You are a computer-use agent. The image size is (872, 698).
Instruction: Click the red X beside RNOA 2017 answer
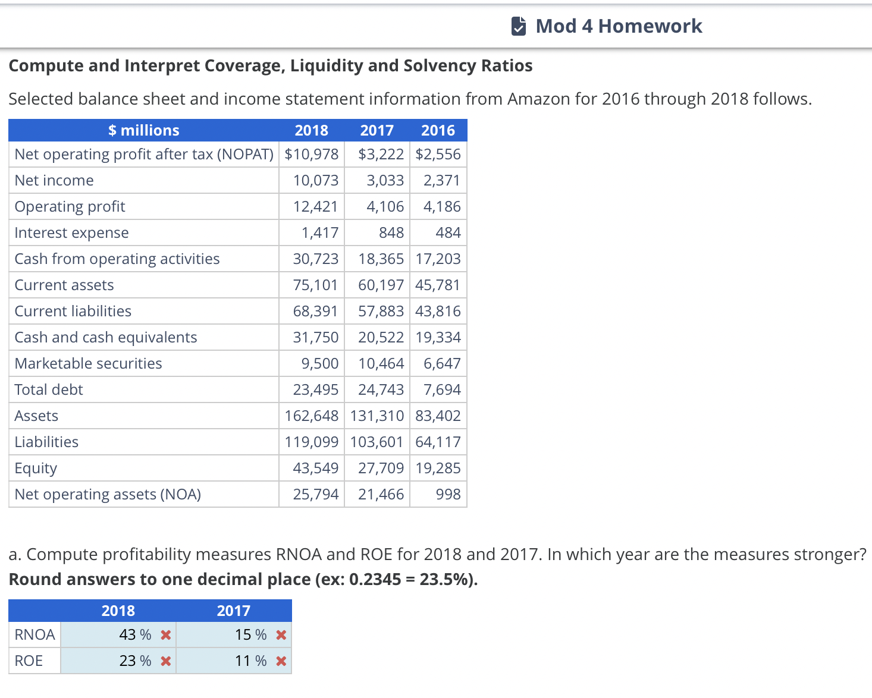click(281, 635)
